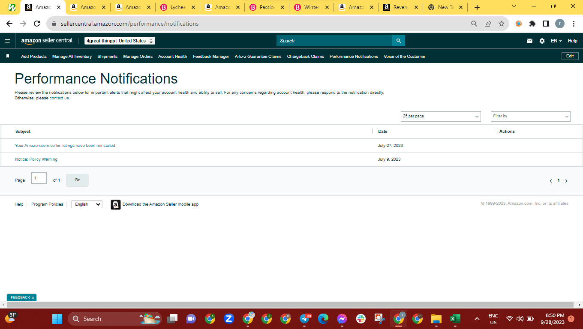The image size is (583, 329).
Task: Go to the previous page with the left chevron
Action: pyautogui.click(x=551, y=181)
